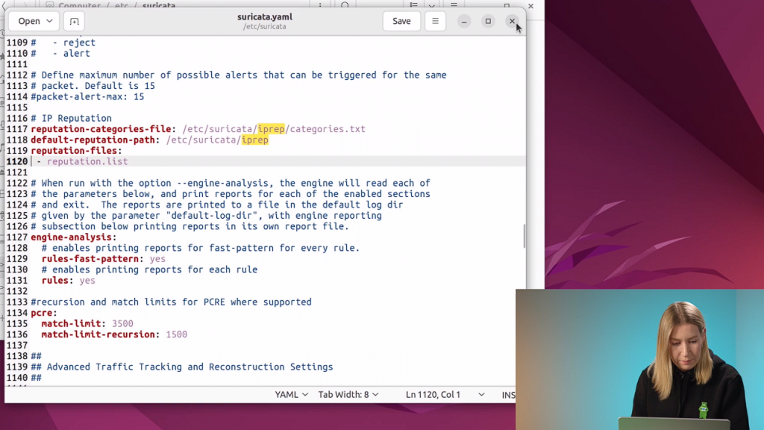This screenshot has width=764, height=430.
Task: Click the '#recursion and match limits' comment
Action: (171, 302)
